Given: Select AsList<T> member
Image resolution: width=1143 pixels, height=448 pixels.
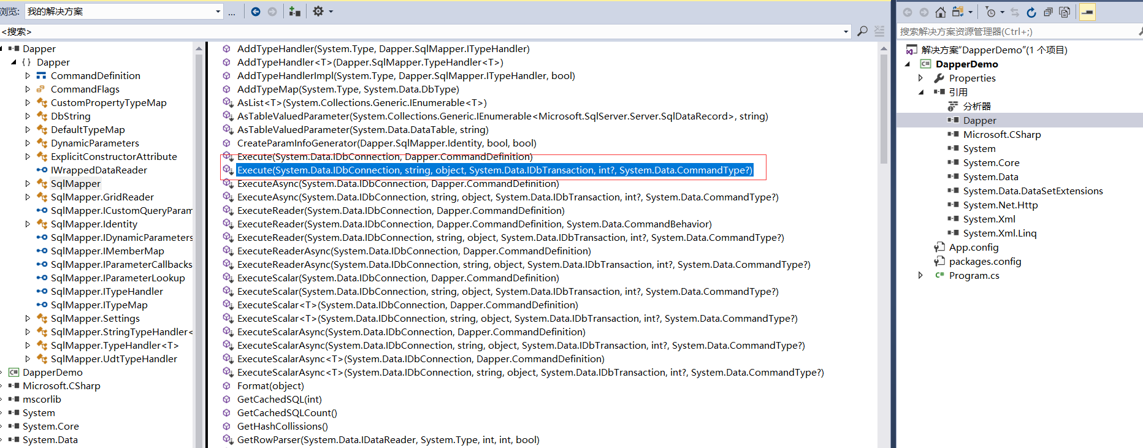Looking at the screenshot, I should click(x=362, y=102).
